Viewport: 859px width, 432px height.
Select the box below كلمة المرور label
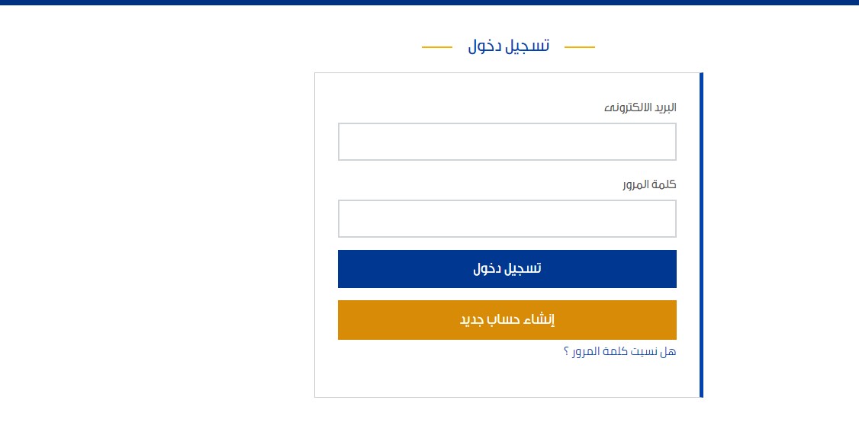coord(507,219)
